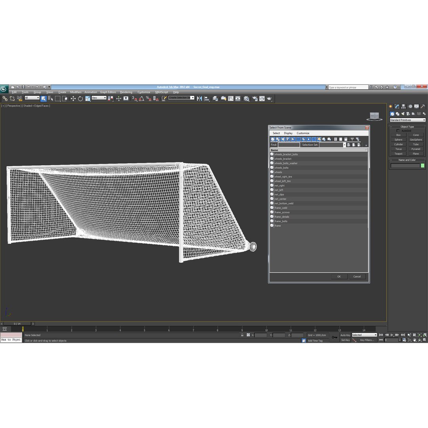Collapse the Object Type rollout

point(407,127)
